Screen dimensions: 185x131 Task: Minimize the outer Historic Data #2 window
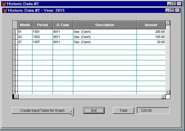pos(169,4)
